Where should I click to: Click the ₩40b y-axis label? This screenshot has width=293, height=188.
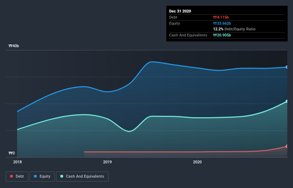pyautogui.click(x=14, y=46)
